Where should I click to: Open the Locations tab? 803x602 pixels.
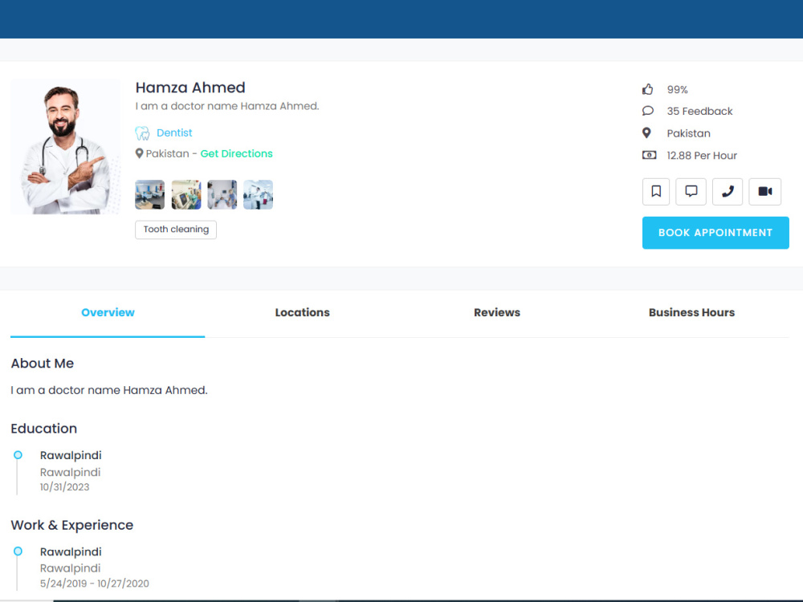click(302, 313)
